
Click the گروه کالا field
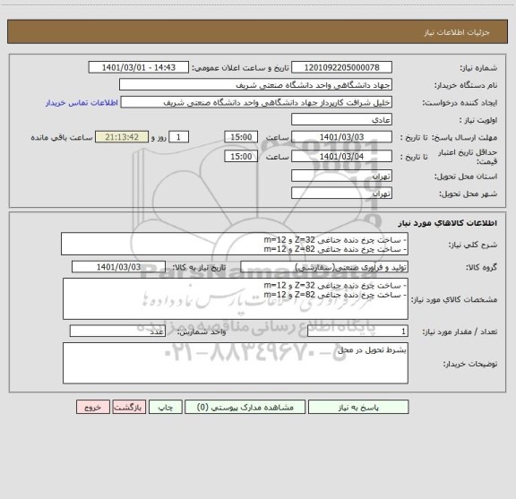tap(324, 267)
